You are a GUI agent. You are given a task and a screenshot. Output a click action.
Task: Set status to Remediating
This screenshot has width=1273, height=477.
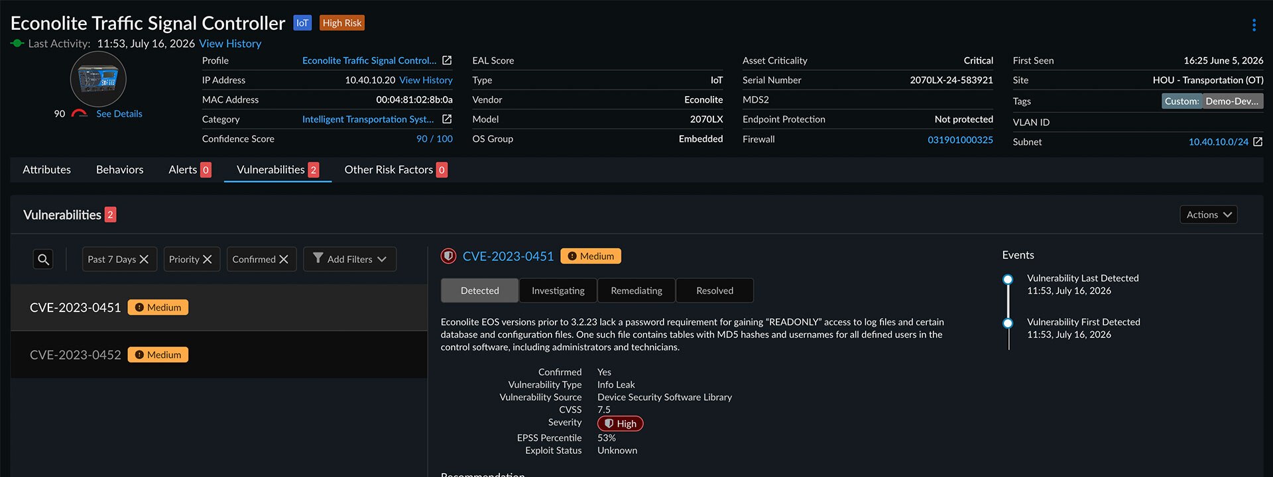click(x=636, y=290)
